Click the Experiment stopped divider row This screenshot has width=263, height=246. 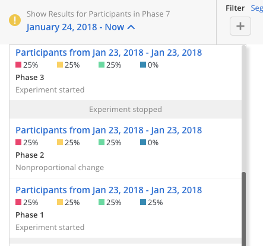coord(125,109)
